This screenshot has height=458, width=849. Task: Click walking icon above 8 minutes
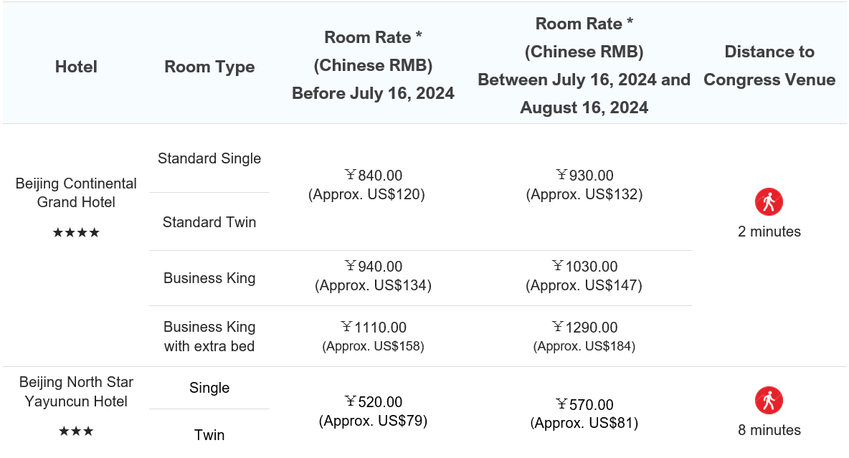pyautogui.click(x=769, y=401)
